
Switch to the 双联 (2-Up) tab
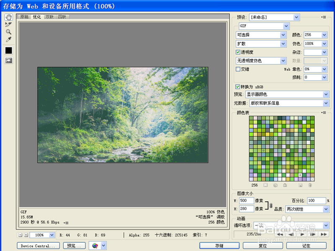click(x=49, y=17)
